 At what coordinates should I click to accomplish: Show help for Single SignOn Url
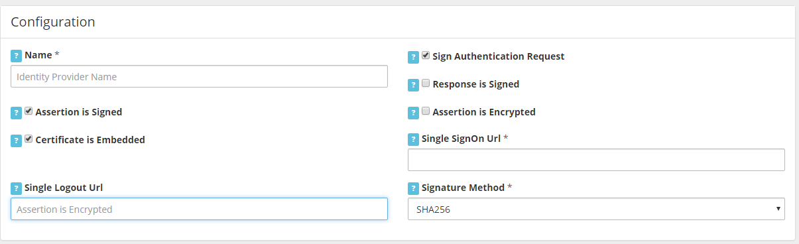[x=413, y=139]
